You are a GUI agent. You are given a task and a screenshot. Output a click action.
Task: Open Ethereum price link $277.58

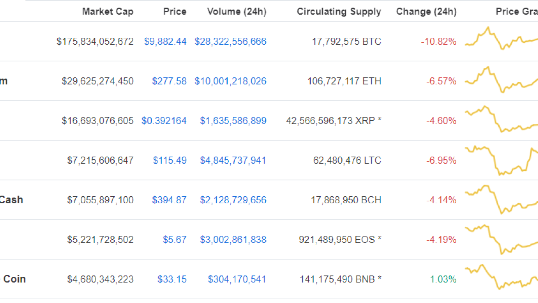tap(169, 81)
